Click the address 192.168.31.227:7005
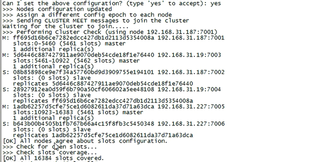 191,107
